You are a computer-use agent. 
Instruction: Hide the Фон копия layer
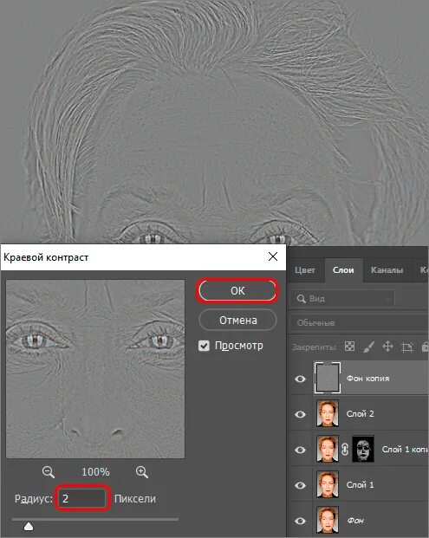pos(300,379)
